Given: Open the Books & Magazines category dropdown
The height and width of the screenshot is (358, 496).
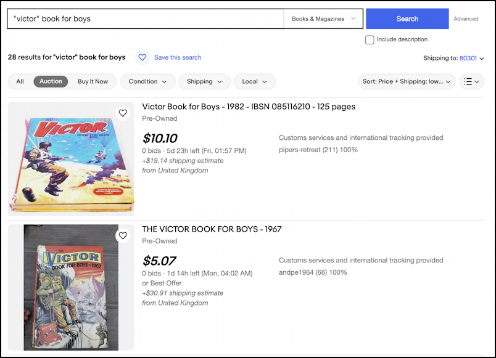Looking at the screenshot, I should pos(323,19).
